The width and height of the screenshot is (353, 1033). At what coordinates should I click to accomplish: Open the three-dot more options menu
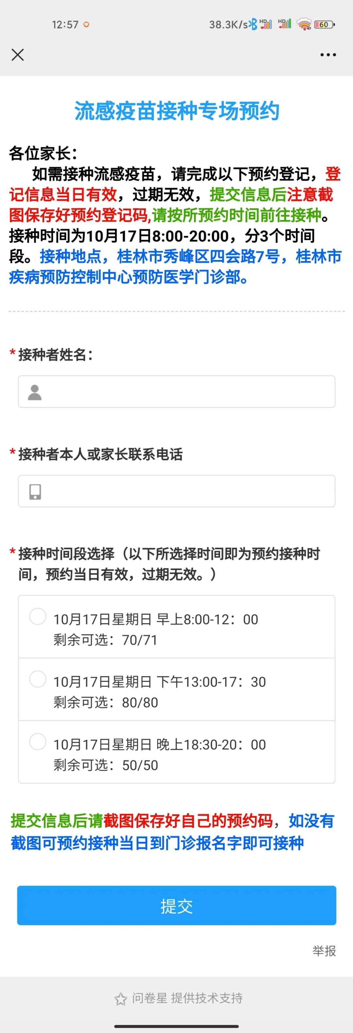tap(328, 55)
